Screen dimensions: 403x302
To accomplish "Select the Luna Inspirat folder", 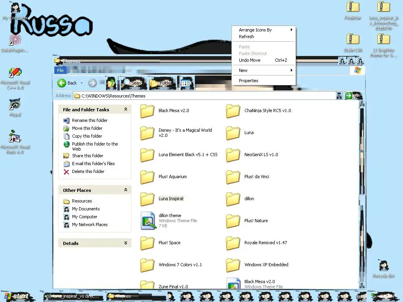I will click(x=162, y=199).
